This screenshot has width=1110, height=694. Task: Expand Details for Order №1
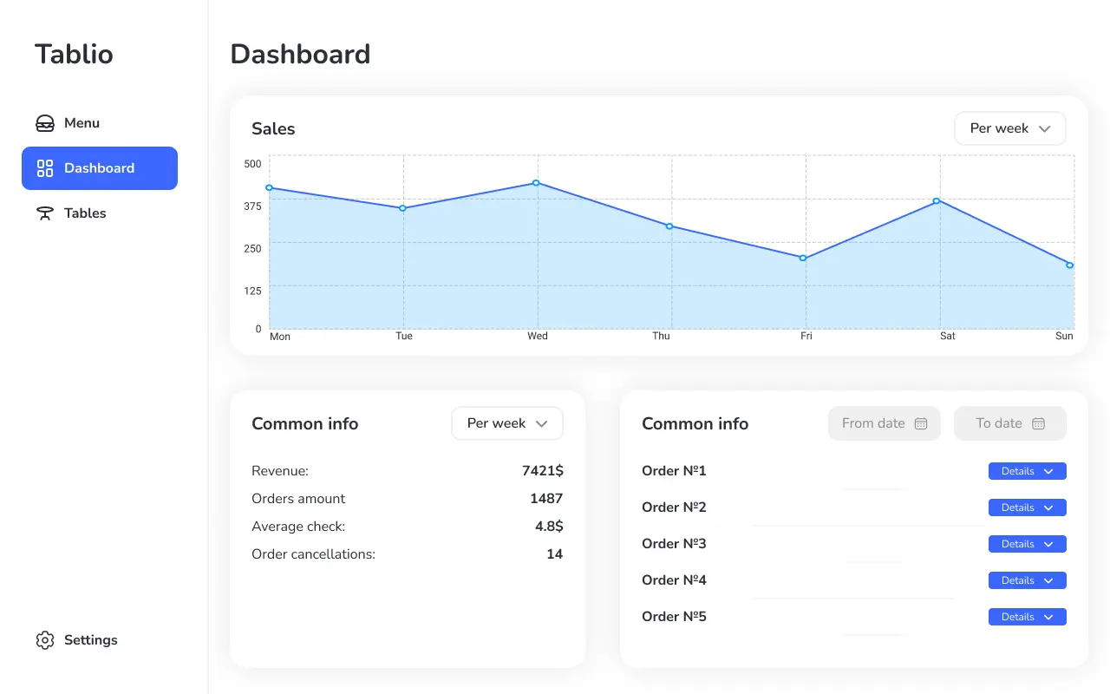point(1027,471)
